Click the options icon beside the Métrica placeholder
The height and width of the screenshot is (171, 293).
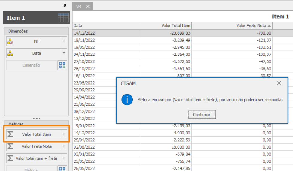(62, 168)
